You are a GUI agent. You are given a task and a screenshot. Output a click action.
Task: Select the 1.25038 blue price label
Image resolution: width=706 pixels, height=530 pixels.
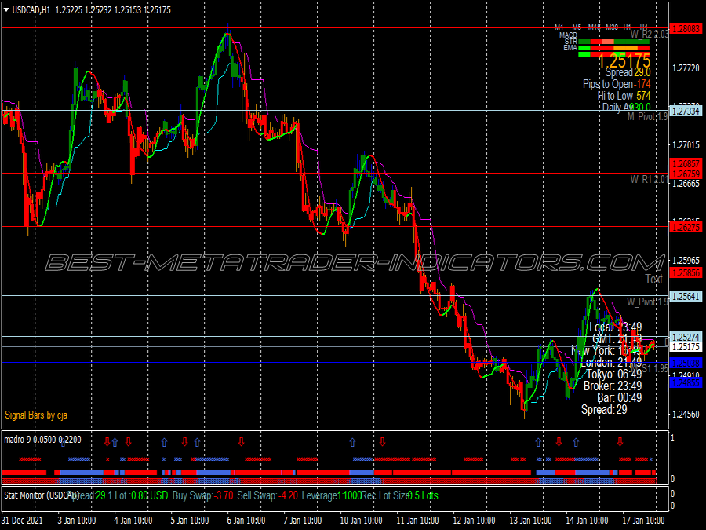pyautogui.click(x=686, y=363)
